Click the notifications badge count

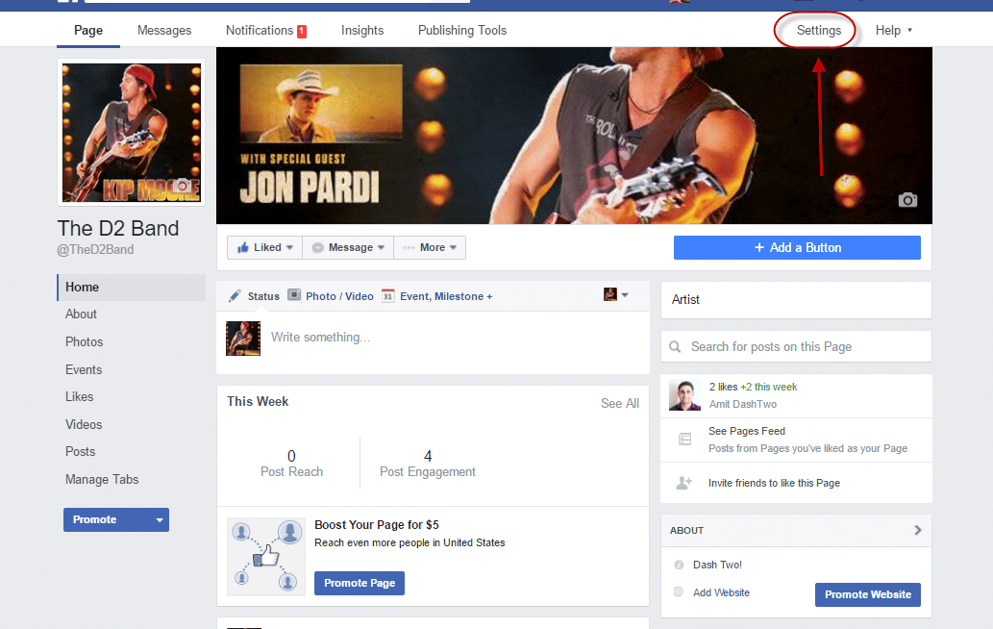[x=302, y=31]
